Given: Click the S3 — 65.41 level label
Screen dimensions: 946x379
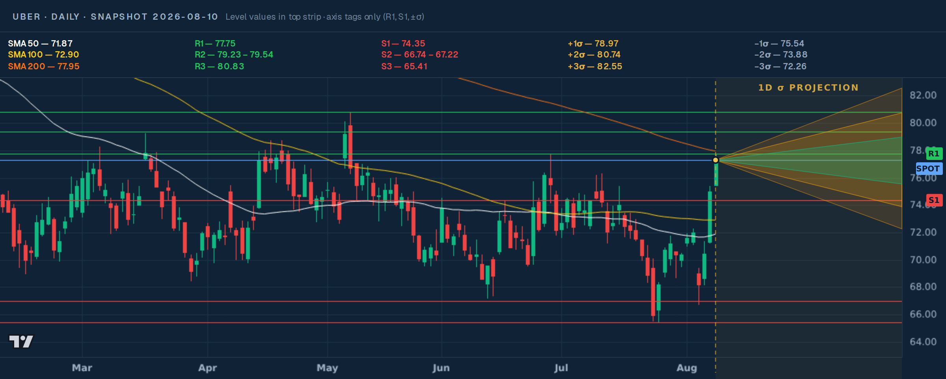Looking at the screenshot, I should pyautogui.click(x=404, y=66).
